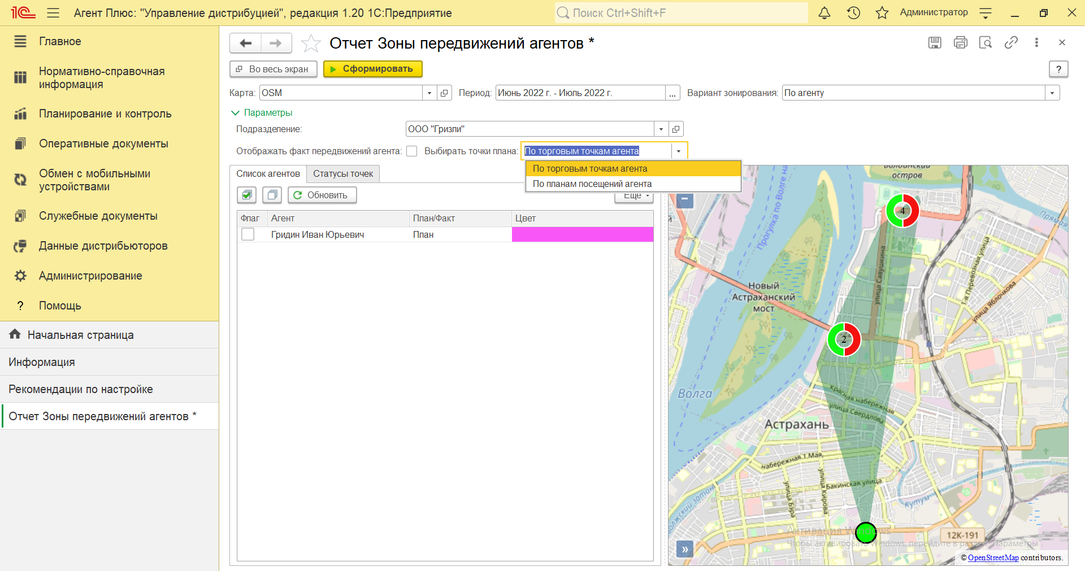Open notifications bell icon
This screenshot has height=571, width=1085.
pyautogui.click(x=824, y=12)
